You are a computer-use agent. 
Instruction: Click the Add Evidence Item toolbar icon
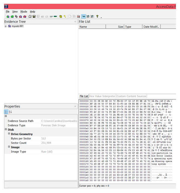click(8, 16)
